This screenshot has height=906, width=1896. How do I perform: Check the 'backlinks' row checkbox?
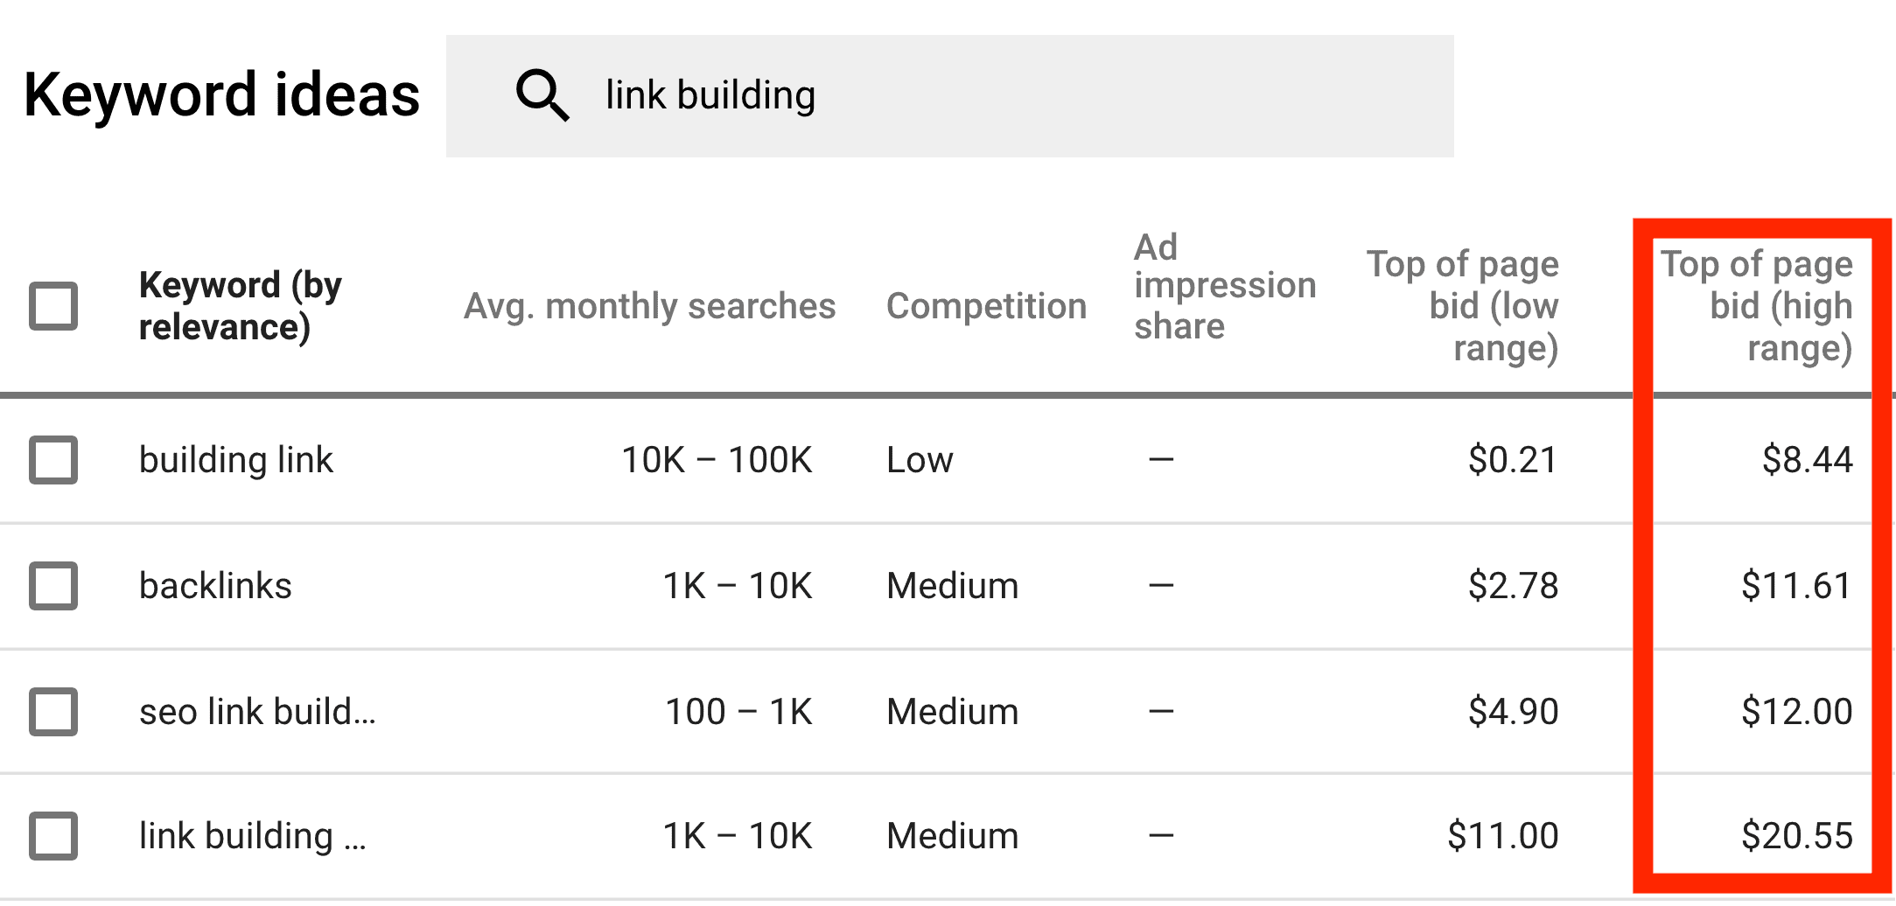(53, 586)
